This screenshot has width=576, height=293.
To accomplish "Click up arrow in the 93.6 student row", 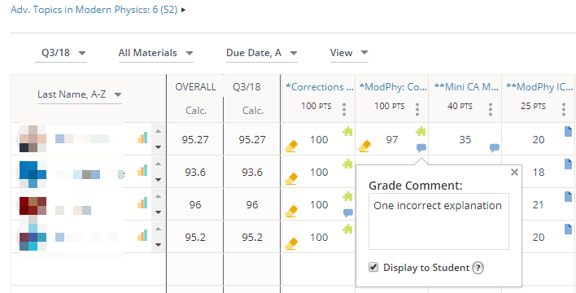I will pyautogui.click(x=159, y=164).
